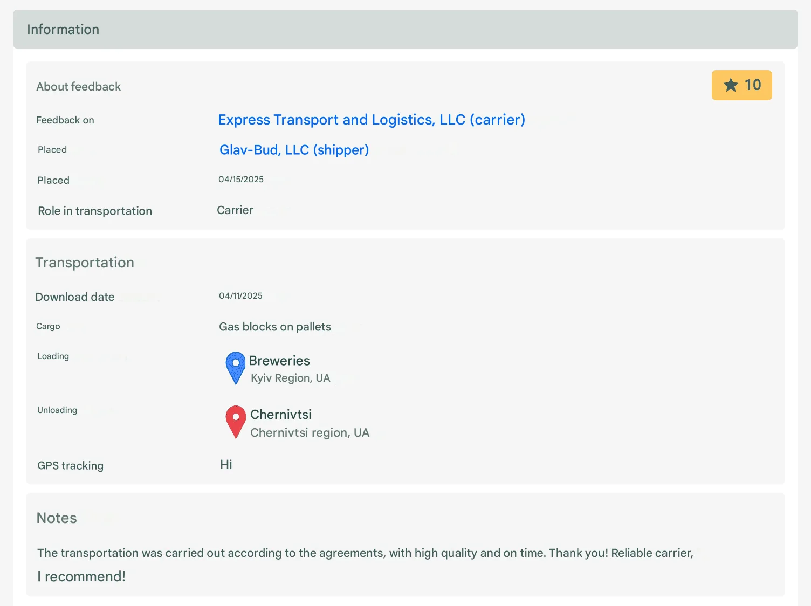The width and height of the screenshot is (811, 606).
Task: Click the yellow 10 rating badge
Action: [742, 85]
